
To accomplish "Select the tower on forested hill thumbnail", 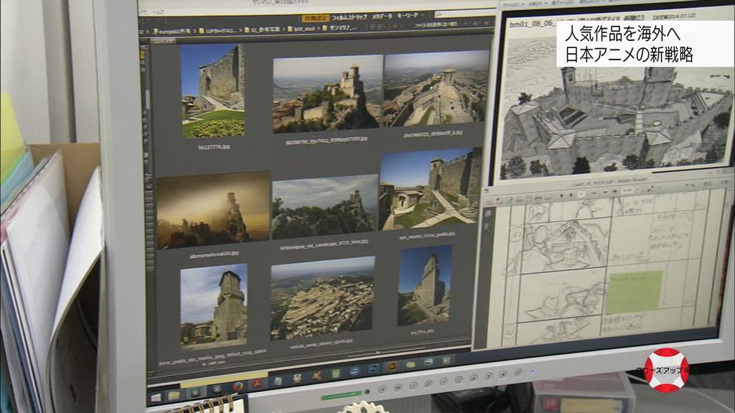I will [324, 206].
